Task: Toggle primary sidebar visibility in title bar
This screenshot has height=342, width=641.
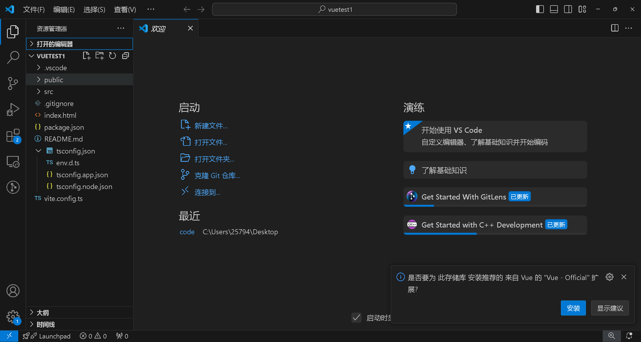Action: [x=540, y=9]
